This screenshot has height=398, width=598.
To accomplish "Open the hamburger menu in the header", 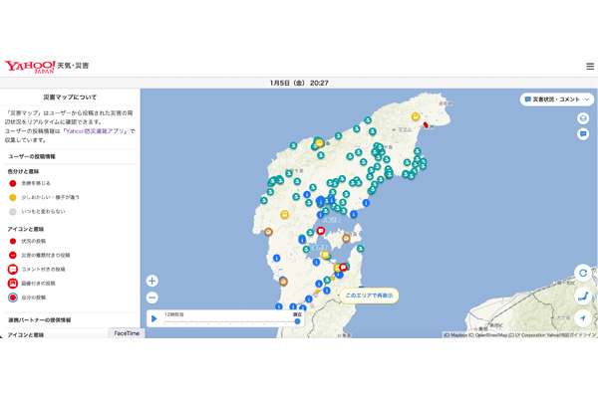I will click(x=589, y=67).
